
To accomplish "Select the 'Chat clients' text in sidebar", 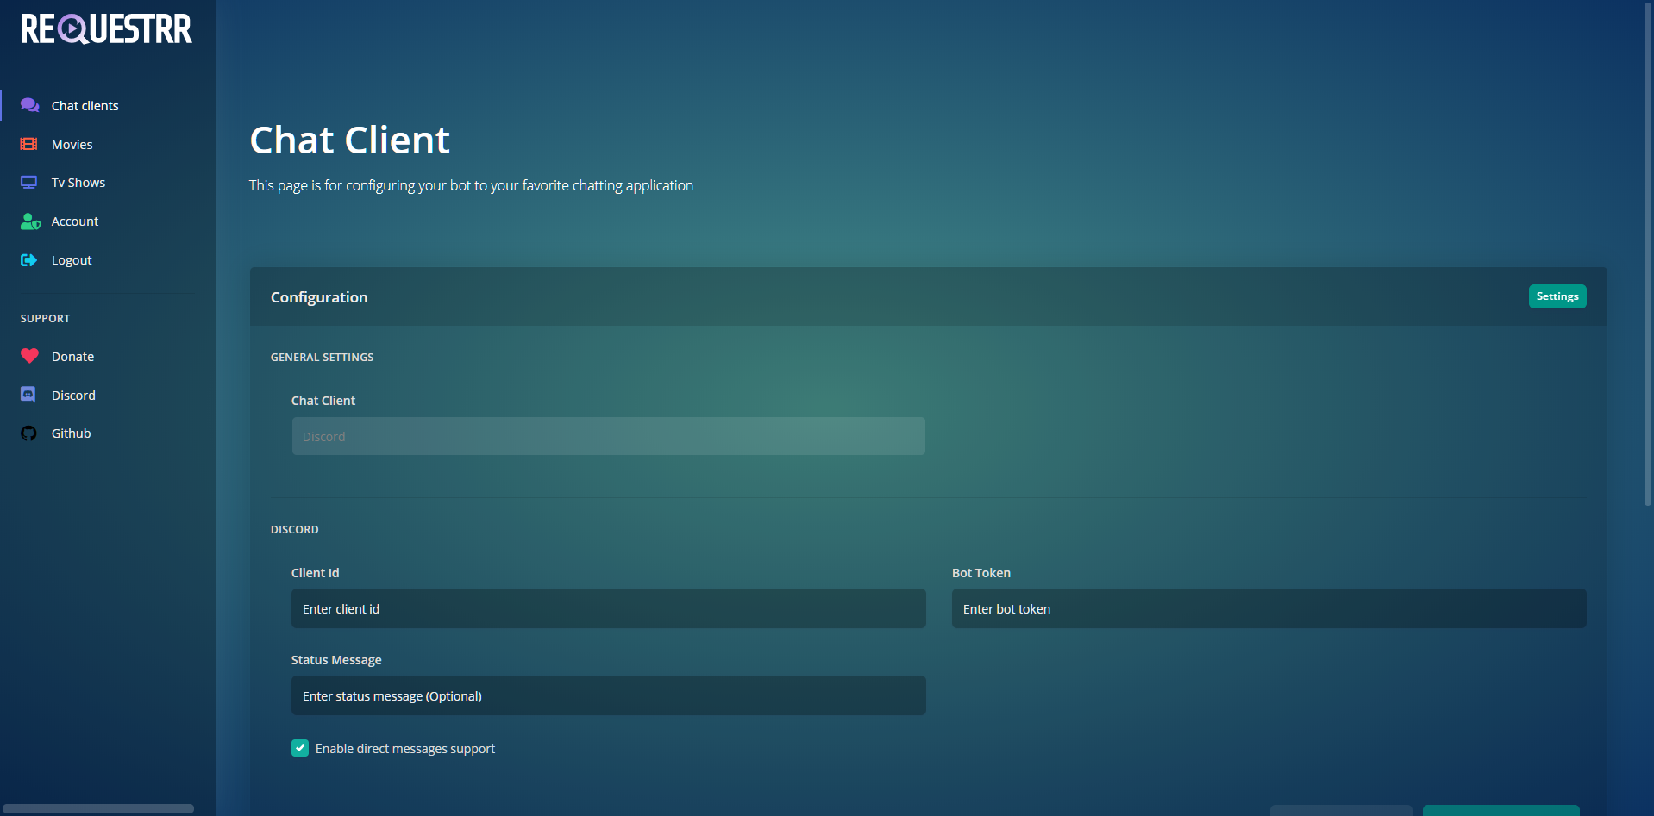I will point(85,106).
